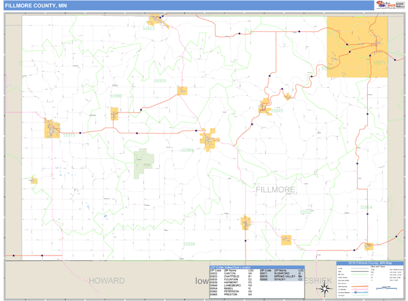Screen dimensions: 408x301
Task: Click the 55939 ZIP code label
Action: pos(188,244)
